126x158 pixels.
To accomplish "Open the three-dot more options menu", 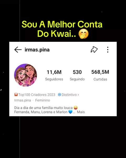I will pos(108,50).
